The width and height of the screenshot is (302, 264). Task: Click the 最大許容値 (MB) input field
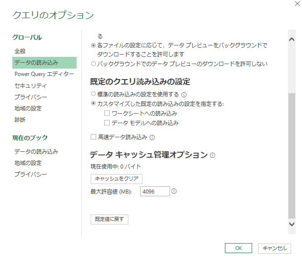tap(155, 192)
